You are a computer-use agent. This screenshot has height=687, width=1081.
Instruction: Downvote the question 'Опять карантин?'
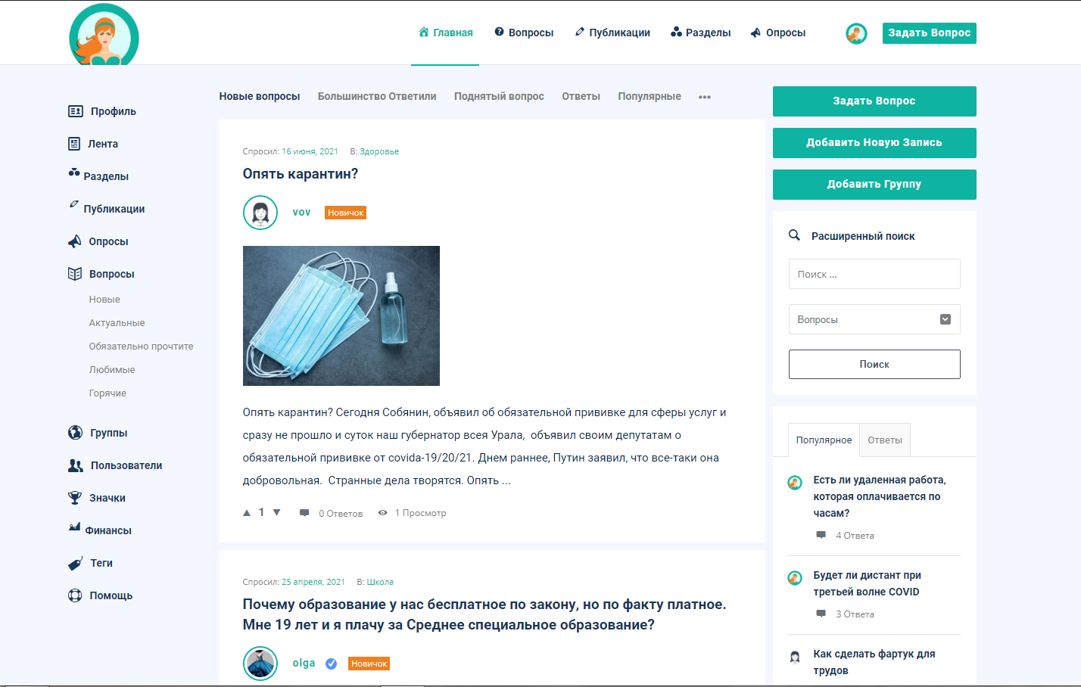pyautogui.click(x=276, y=513)
